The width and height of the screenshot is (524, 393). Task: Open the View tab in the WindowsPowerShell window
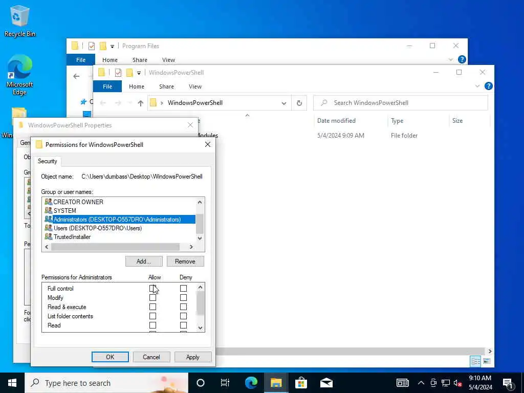[x=195, y=86]
